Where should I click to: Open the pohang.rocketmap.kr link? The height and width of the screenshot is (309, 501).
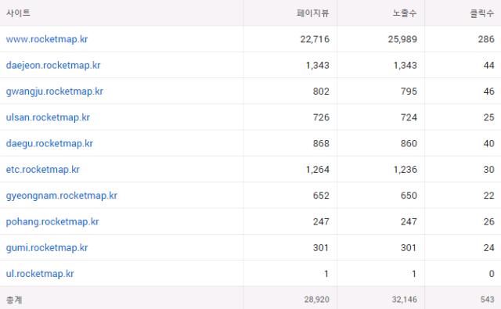(x=52, y=222)
